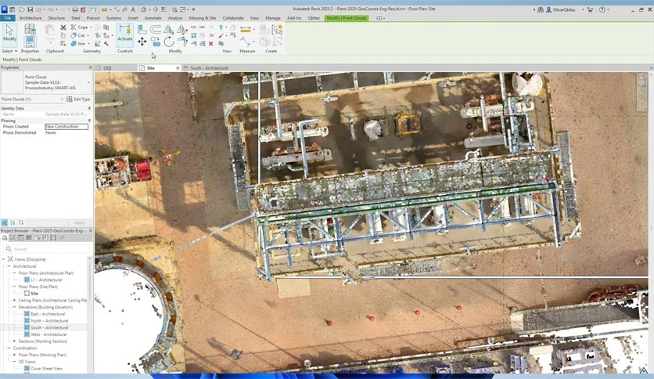The height and width of the screenshot is (379, 654).
Task: Open the Massing & Site ribbon tab
Action: click(203, 18)
